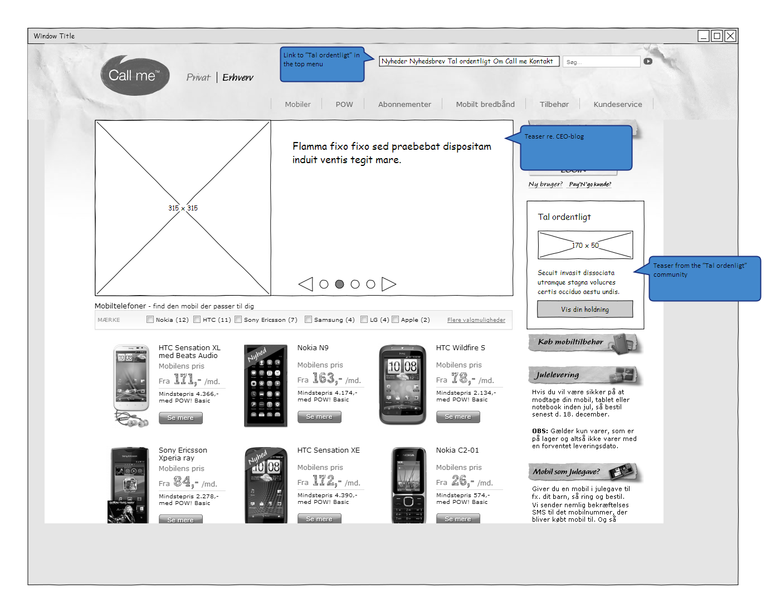Open the Nokia N9 phone image

tap(266, 385)
